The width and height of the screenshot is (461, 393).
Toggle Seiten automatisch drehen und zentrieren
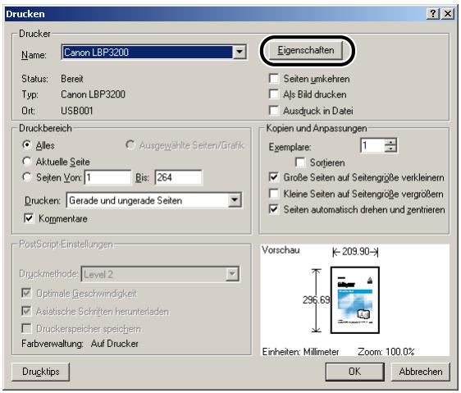point(274,209)
